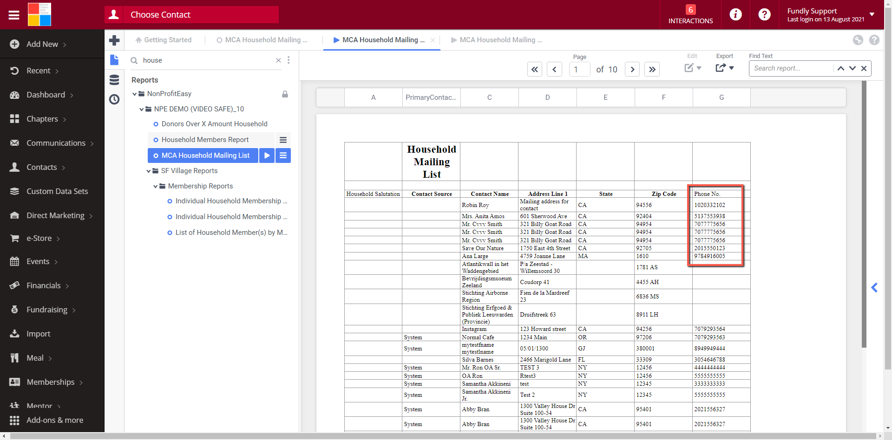Viewport: 892px width, 440px height.
Task: Open the hamburger main menu
Action: tap(14, 15)
